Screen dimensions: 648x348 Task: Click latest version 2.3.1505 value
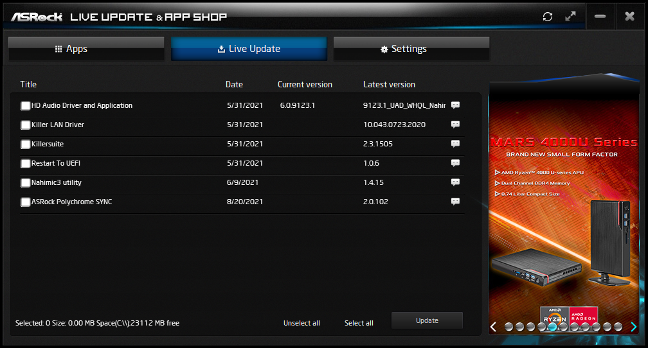pyautogui.click(x=378, y=144)
